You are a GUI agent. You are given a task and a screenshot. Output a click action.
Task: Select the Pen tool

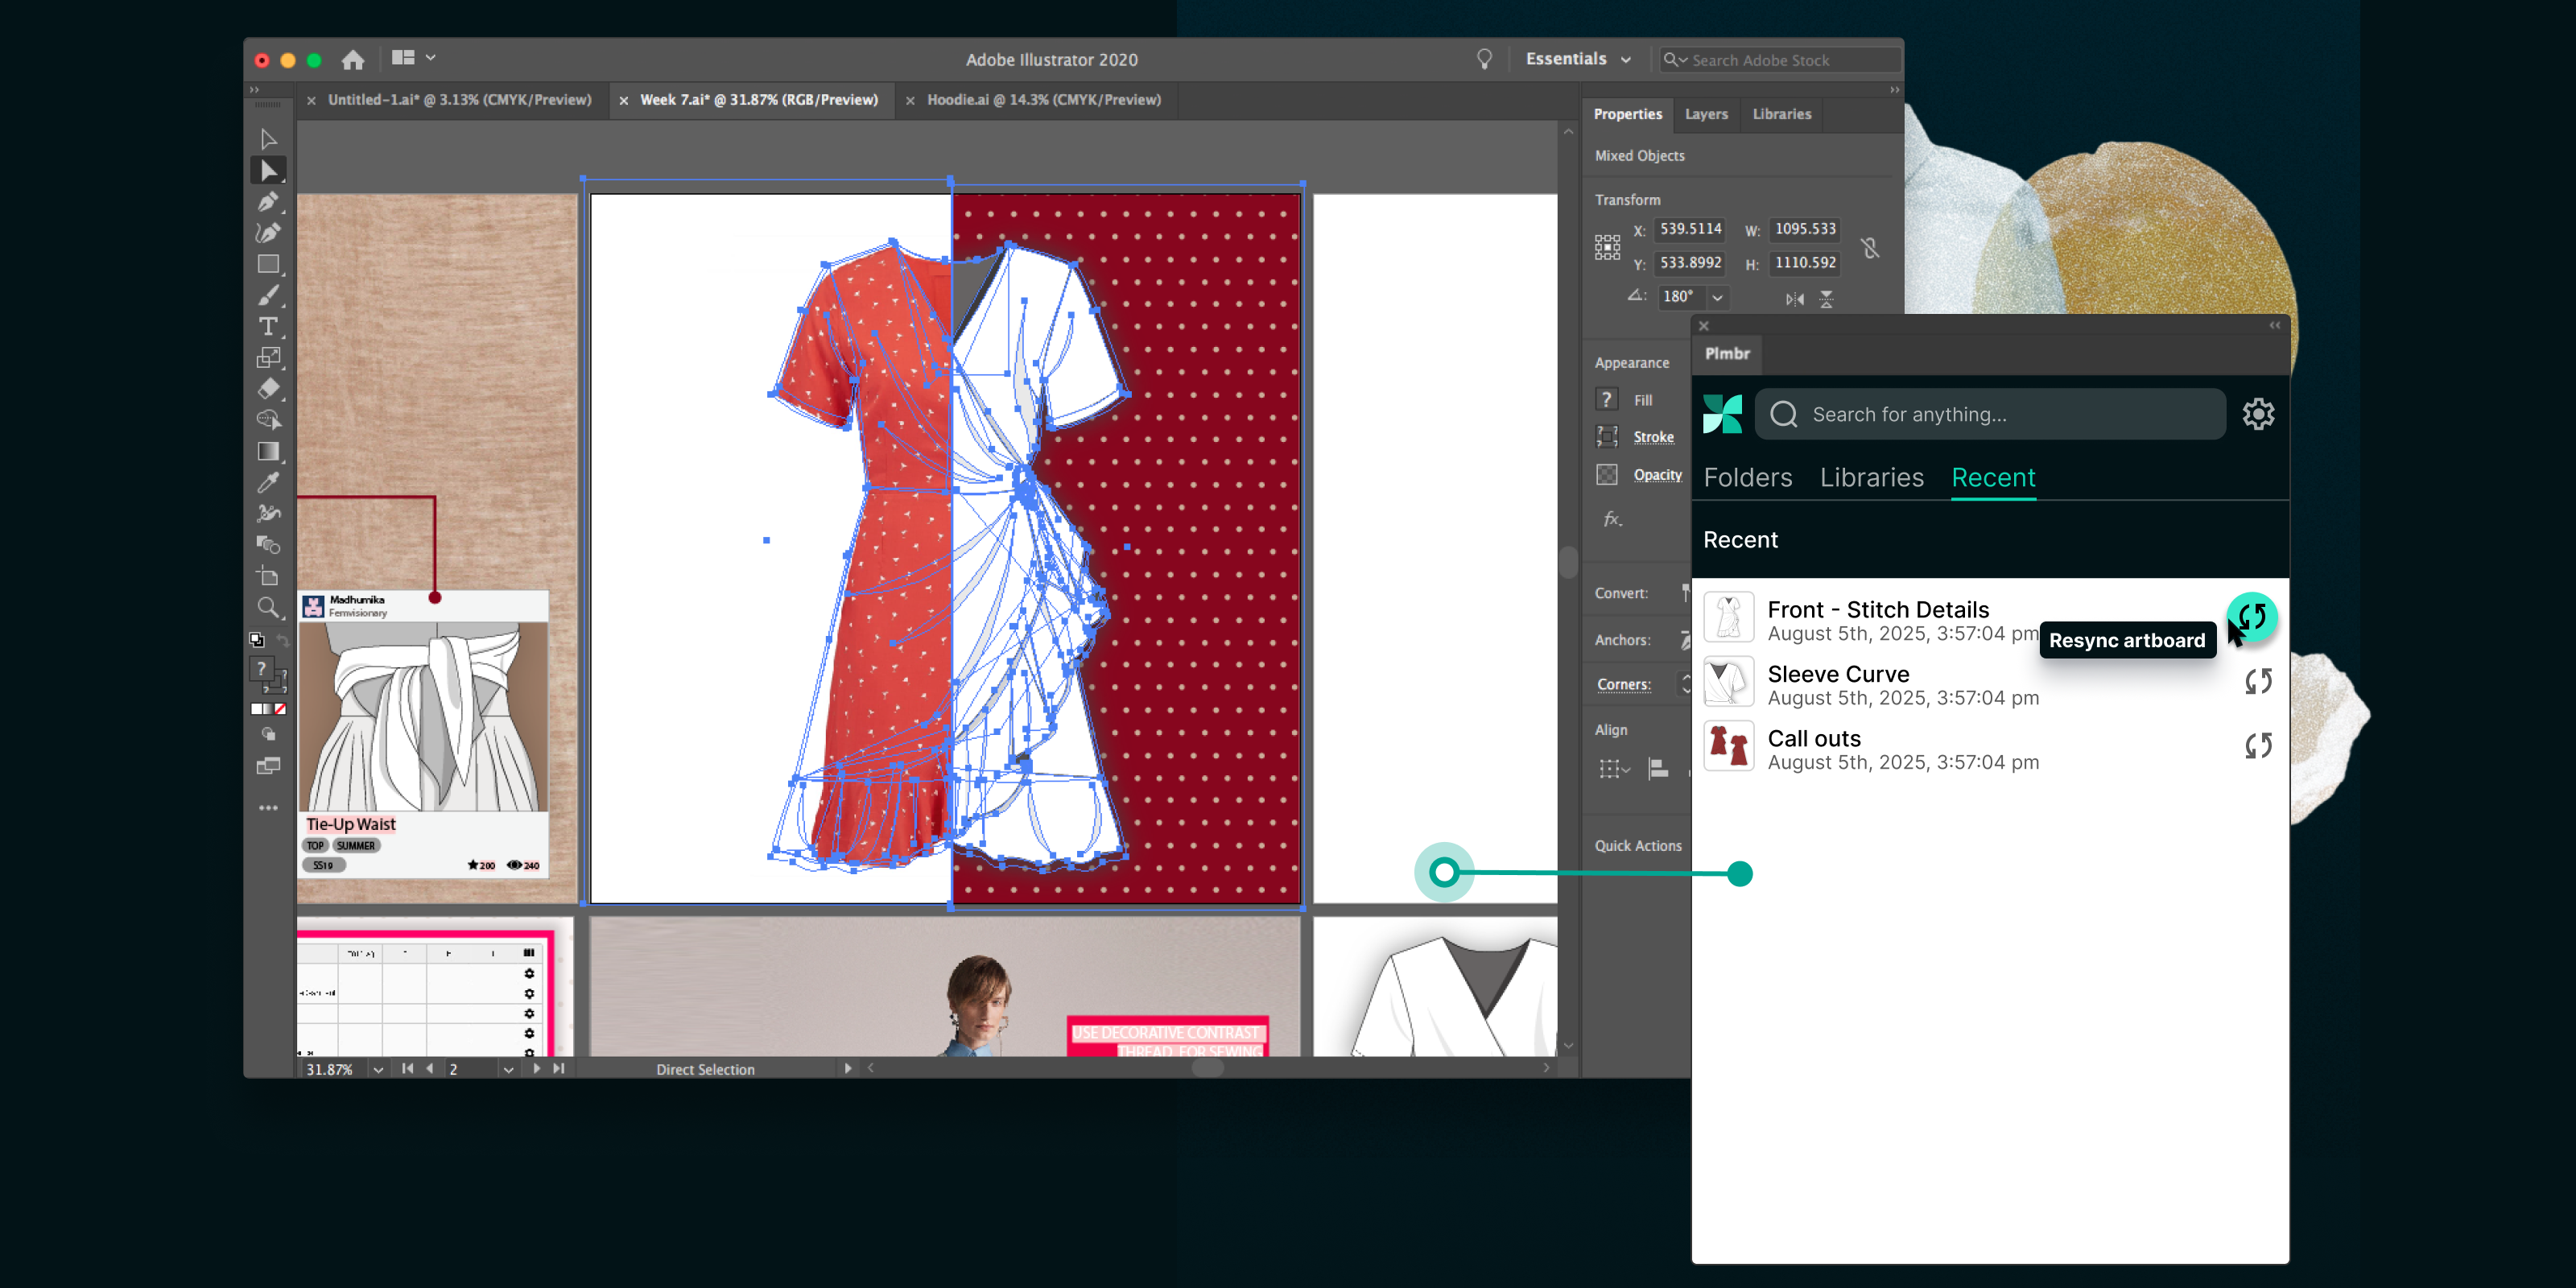coord(268,202)
